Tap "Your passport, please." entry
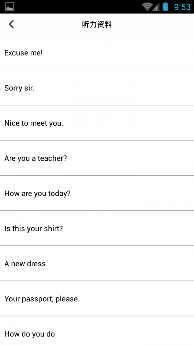The height and width of the screenshot is (346, 194). point(42,299)
